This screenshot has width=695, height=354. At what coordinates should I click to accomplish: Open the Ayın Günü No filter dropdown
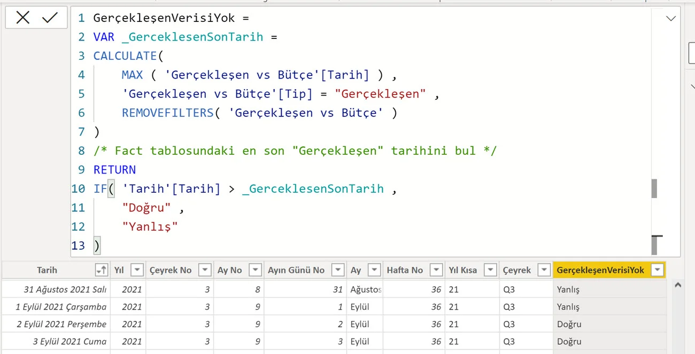337,271
